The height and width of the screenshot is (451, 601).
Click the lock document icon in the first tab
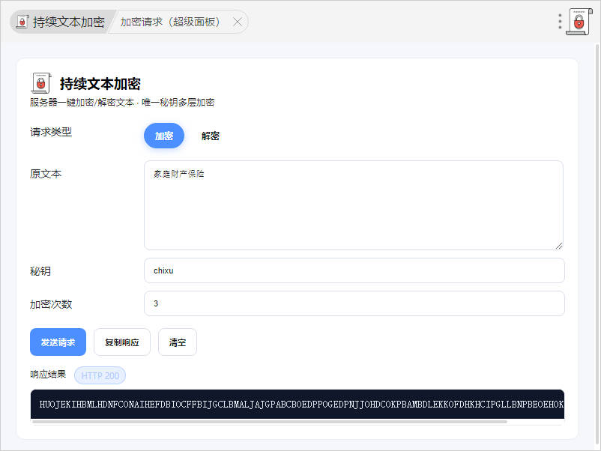tap(22, 22)
